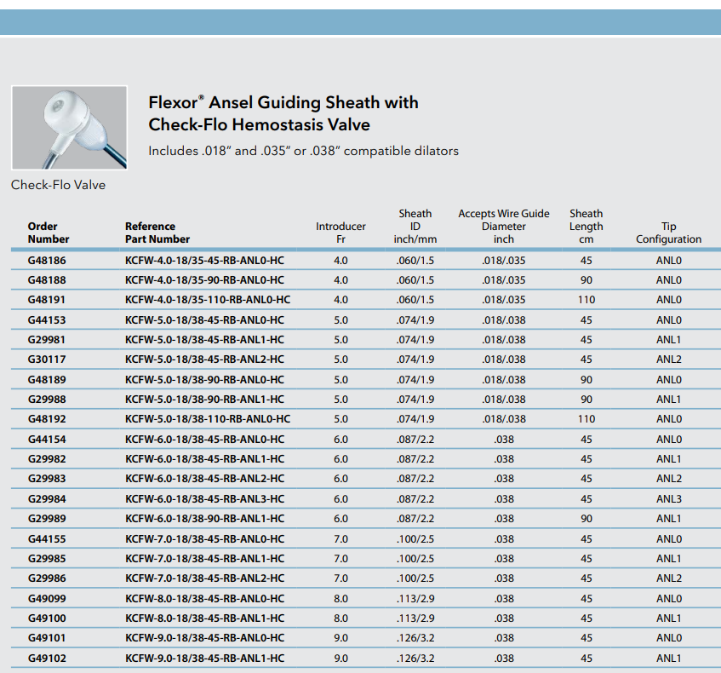Click sheath length 90 in G29989 row
The width and height of the screenshot is (721, 673).
click(587, 518)
